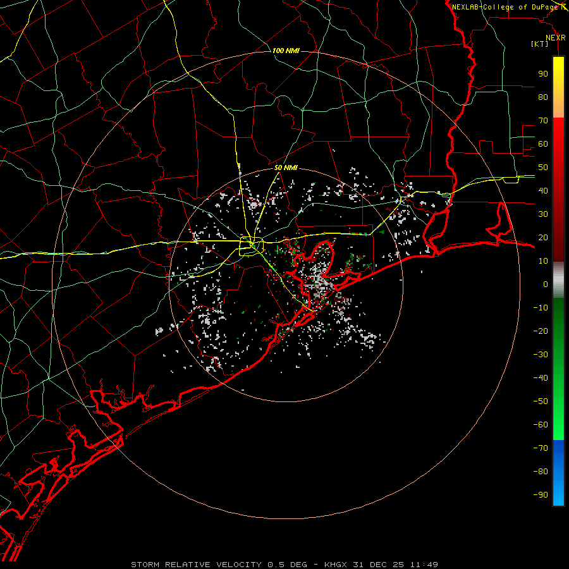Image resolution: width=569 pixels, height=569 pixels.
Task: Click the 20 value on velocity scale
Action: pos(543,237)
